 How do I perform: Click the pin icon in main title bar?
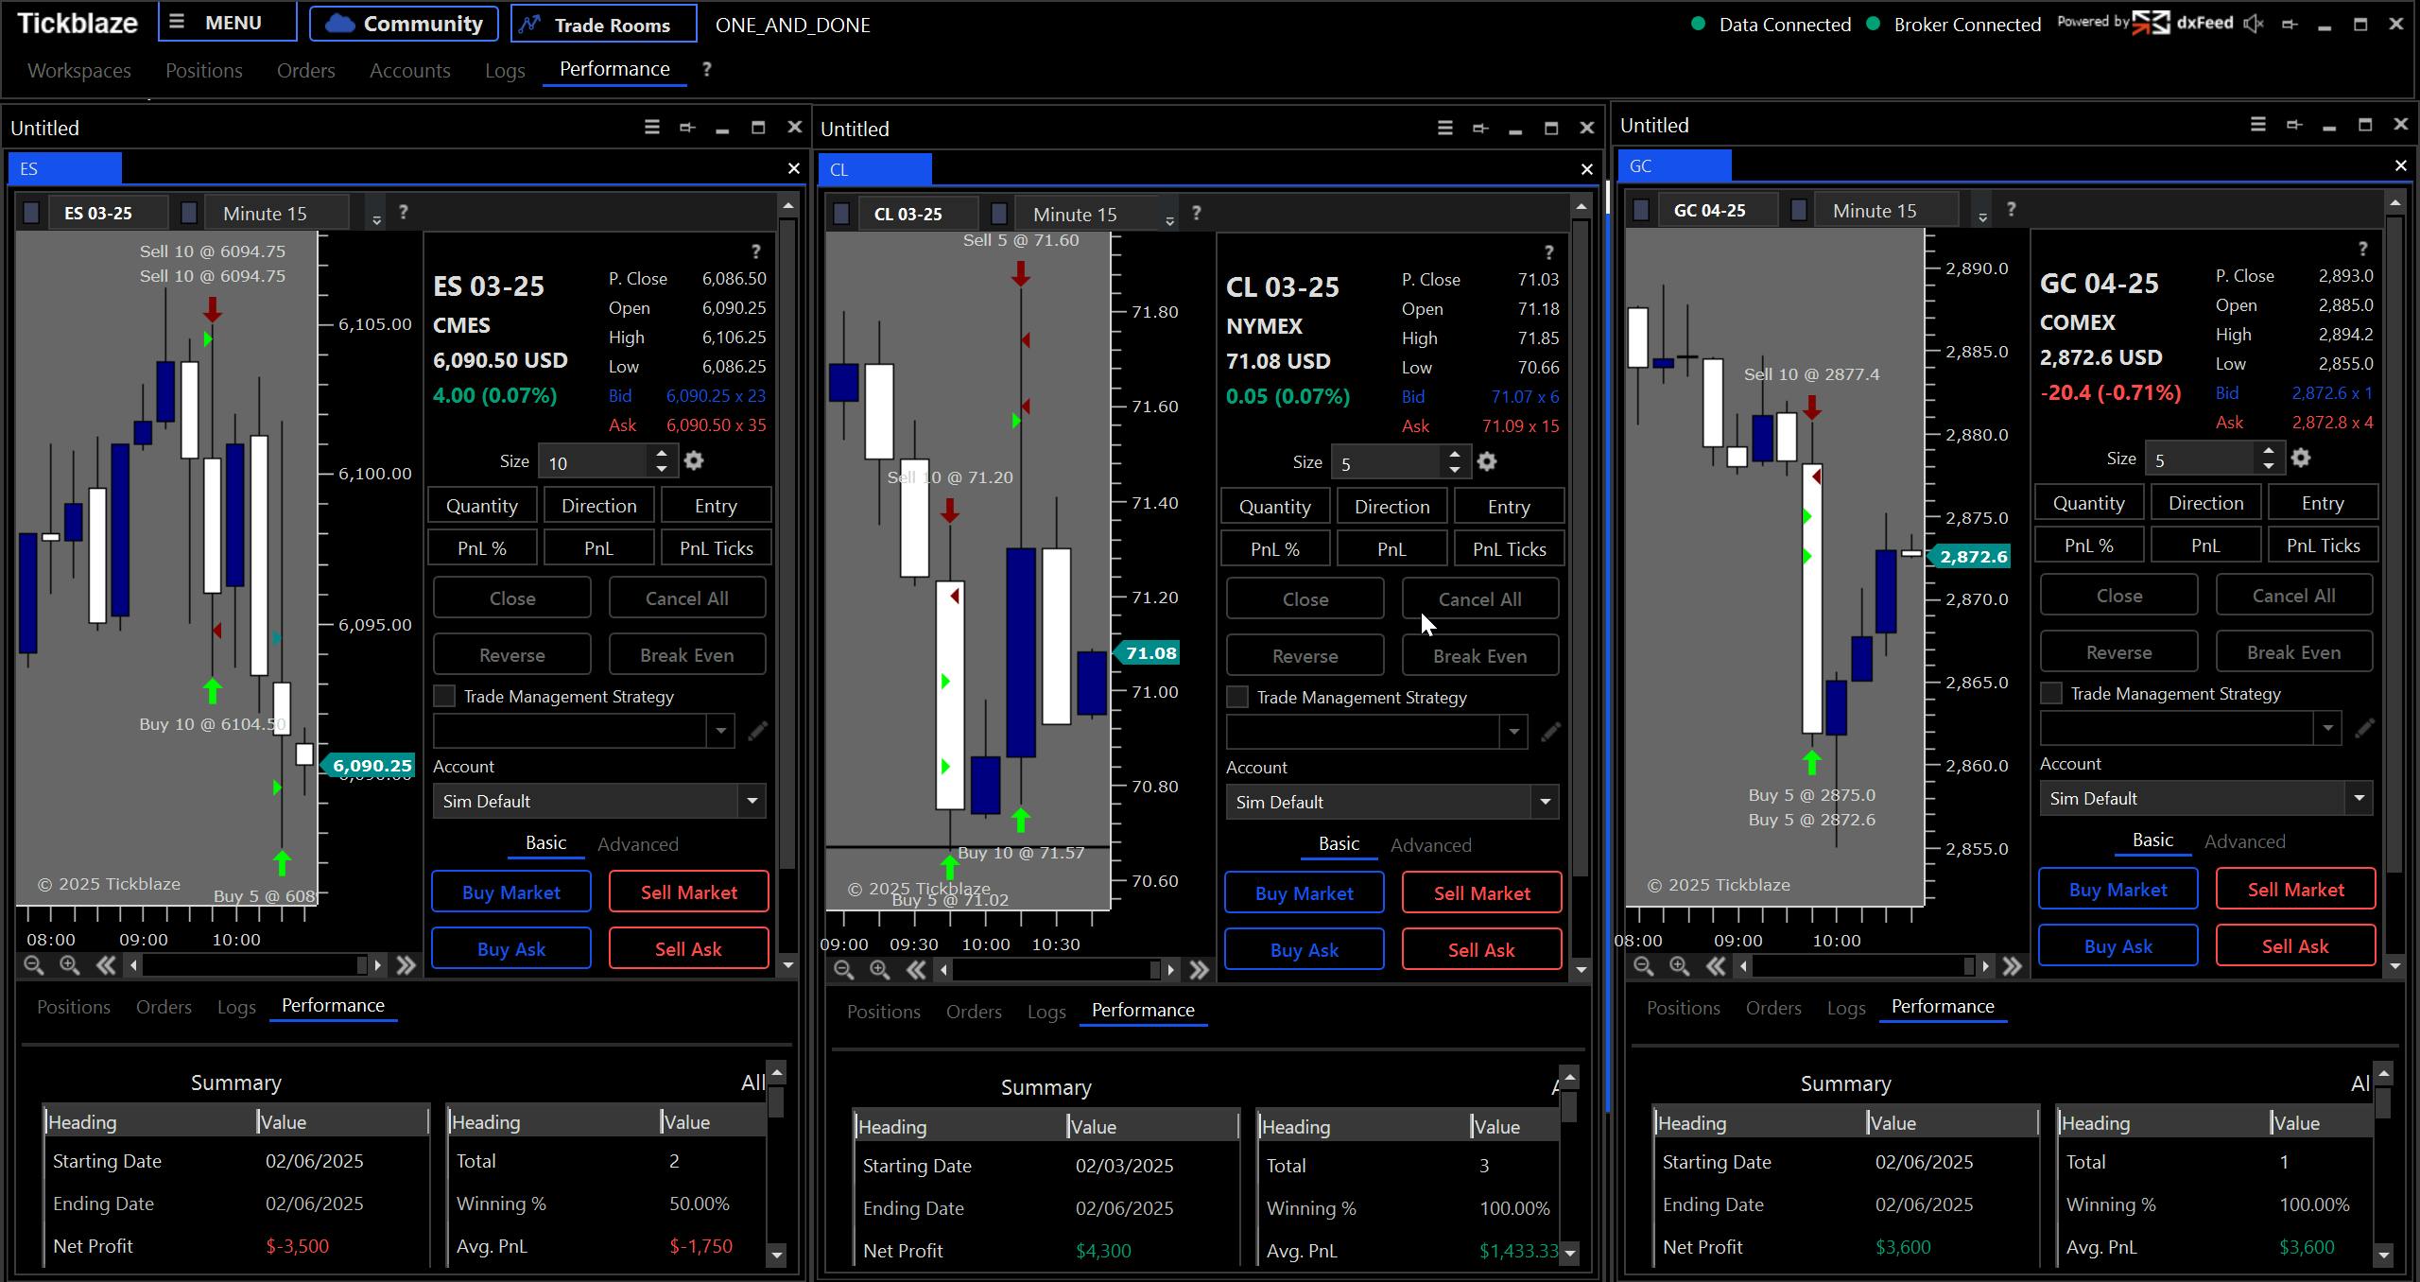pos(2290,25)
